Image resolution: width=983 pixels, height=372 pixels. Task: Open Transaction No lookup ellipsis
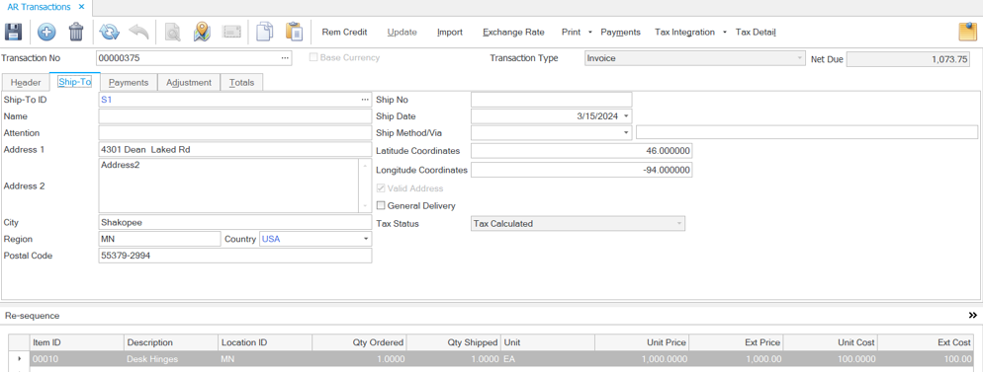click(x=285, y=58)
